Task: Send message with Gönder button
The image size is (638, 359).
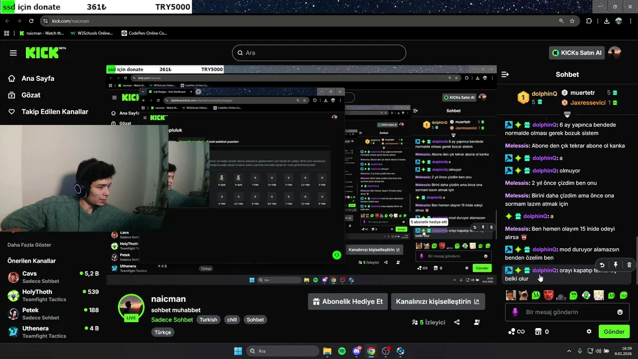Action: (614, 332)
